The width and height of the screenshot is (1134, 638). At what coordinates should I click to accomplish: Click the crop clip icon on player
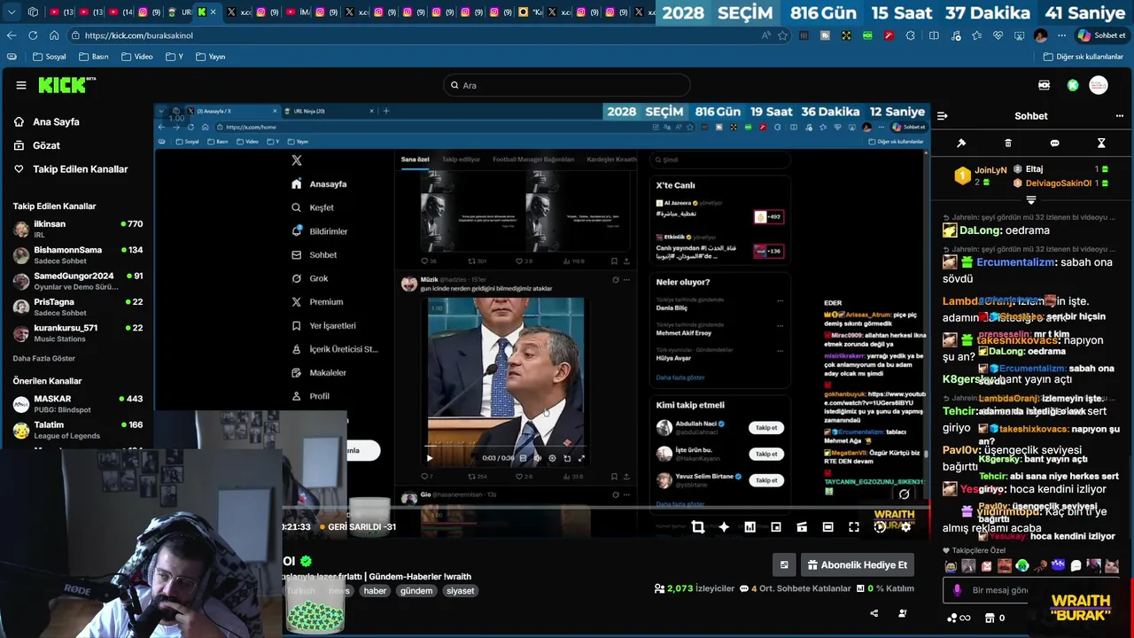[698, 526]
